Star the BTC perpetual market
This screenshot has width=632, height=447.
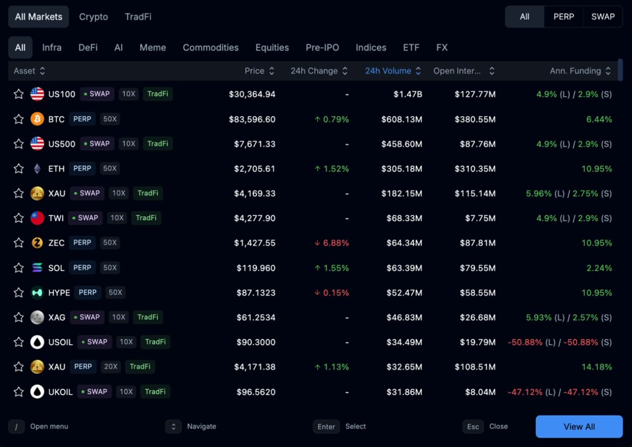(19, 119)
